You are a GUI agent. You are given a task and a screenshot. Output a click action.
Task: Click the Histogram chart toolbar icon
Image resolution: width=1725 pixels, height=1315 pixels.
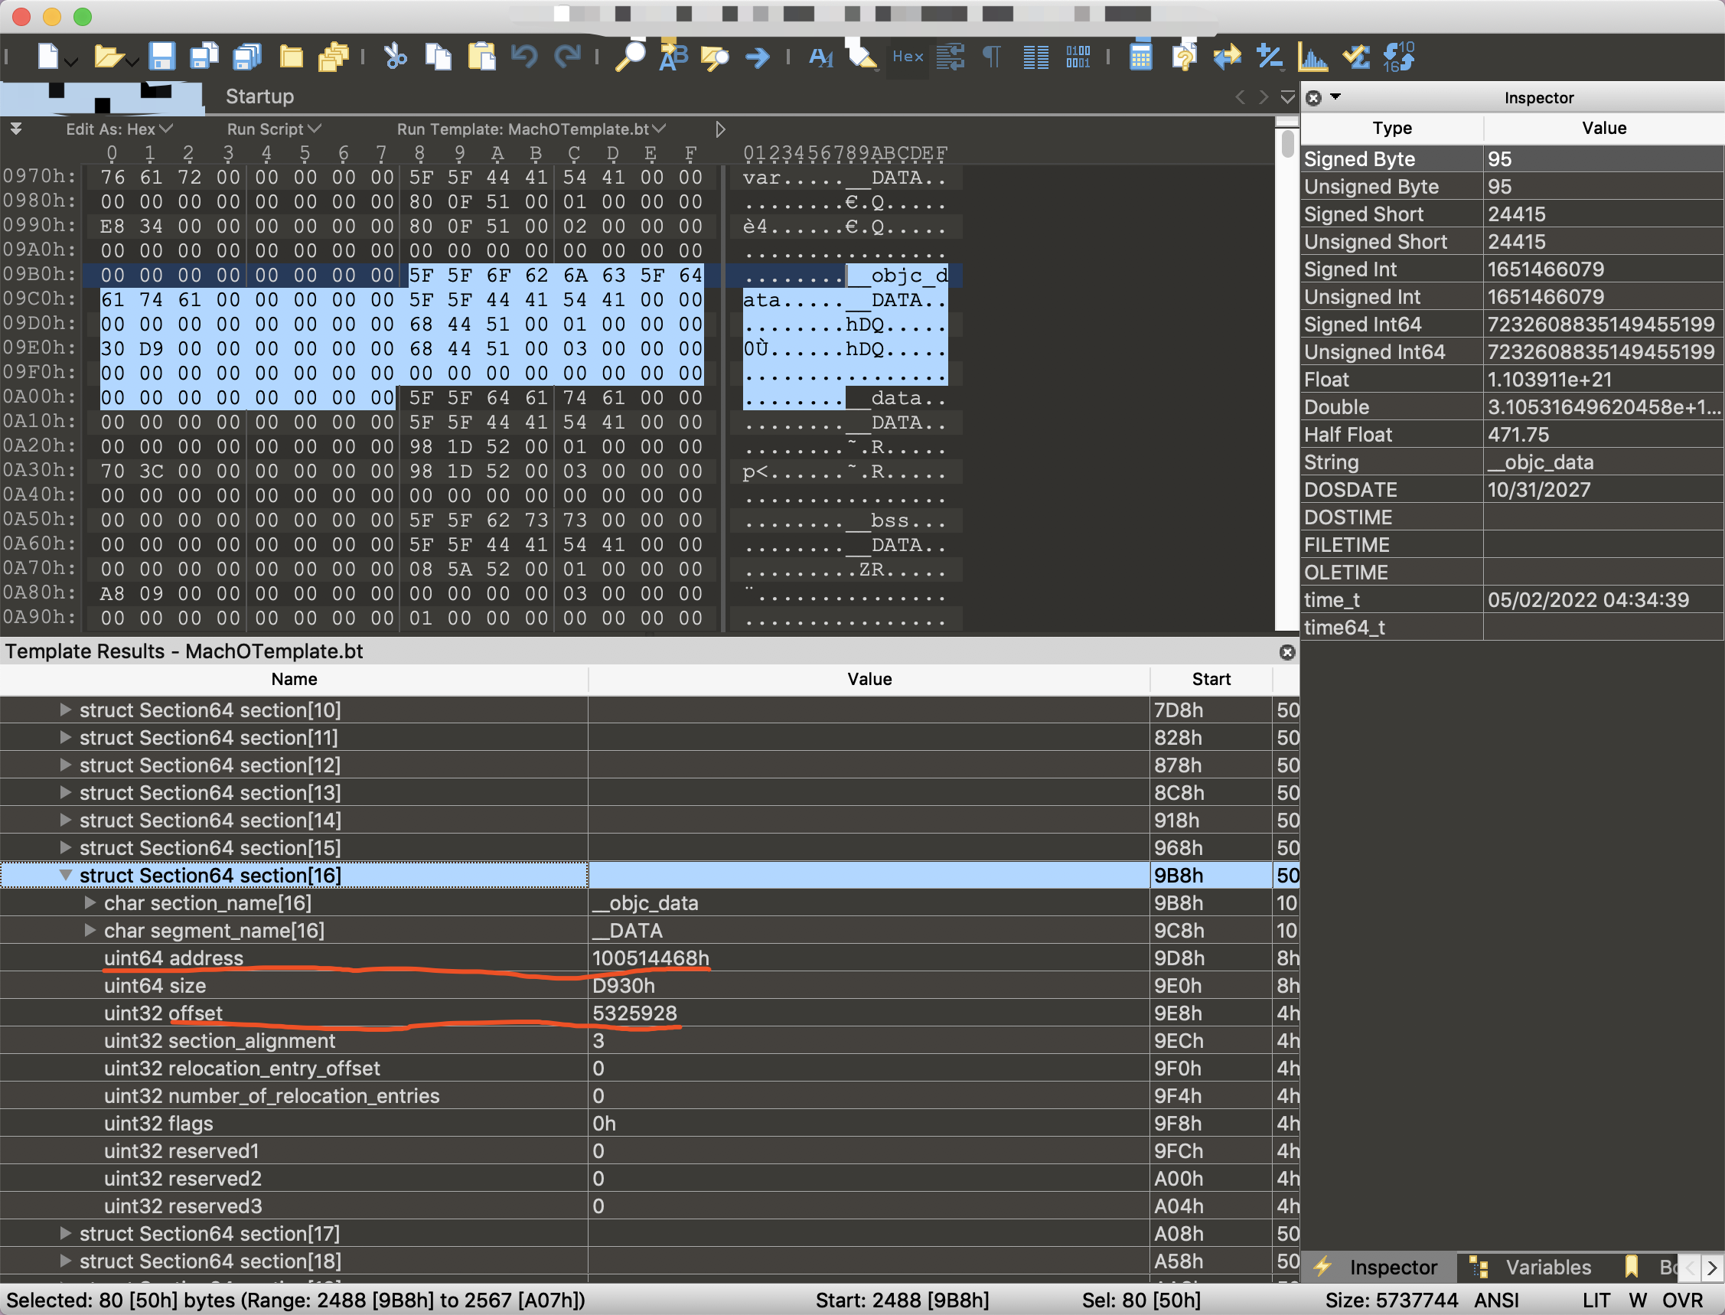pyautogui.click(x=1312, y=57)
